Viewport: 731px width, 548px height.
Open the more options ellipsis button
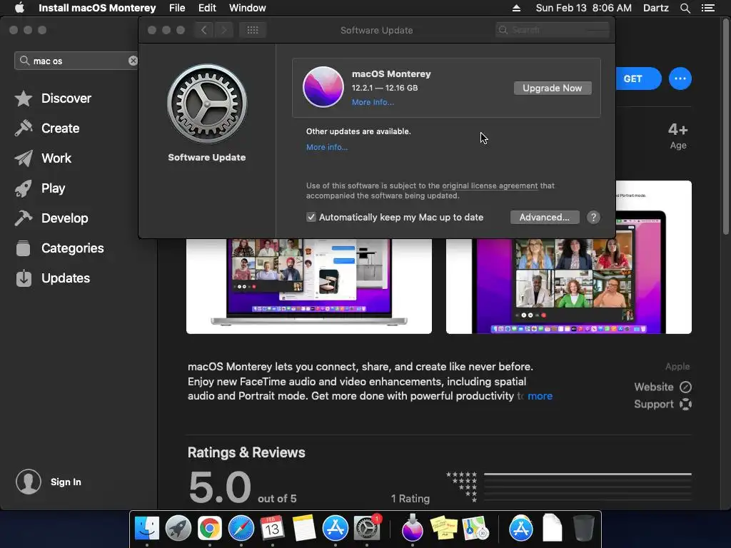click(680, 78)
